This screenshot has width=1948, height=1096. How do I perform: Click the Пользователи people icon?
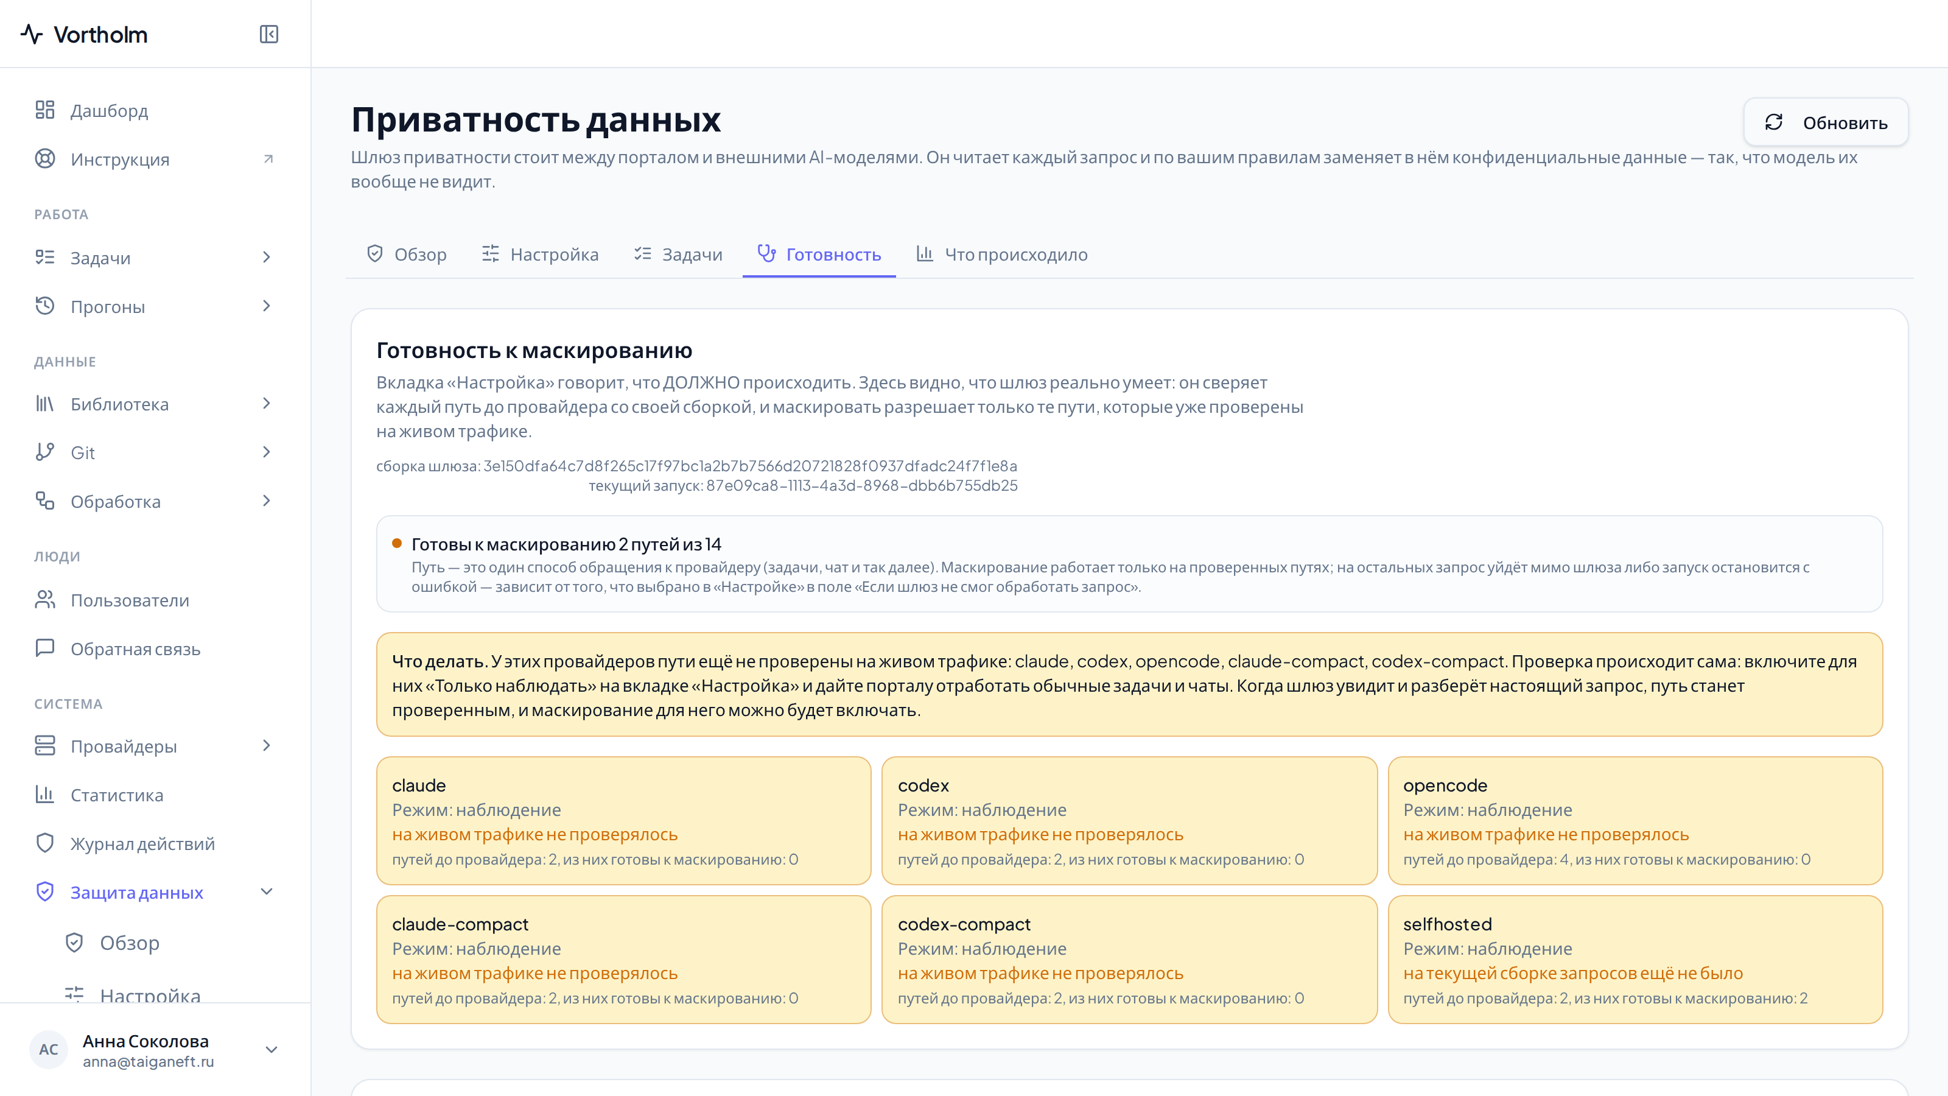(44, 600)
